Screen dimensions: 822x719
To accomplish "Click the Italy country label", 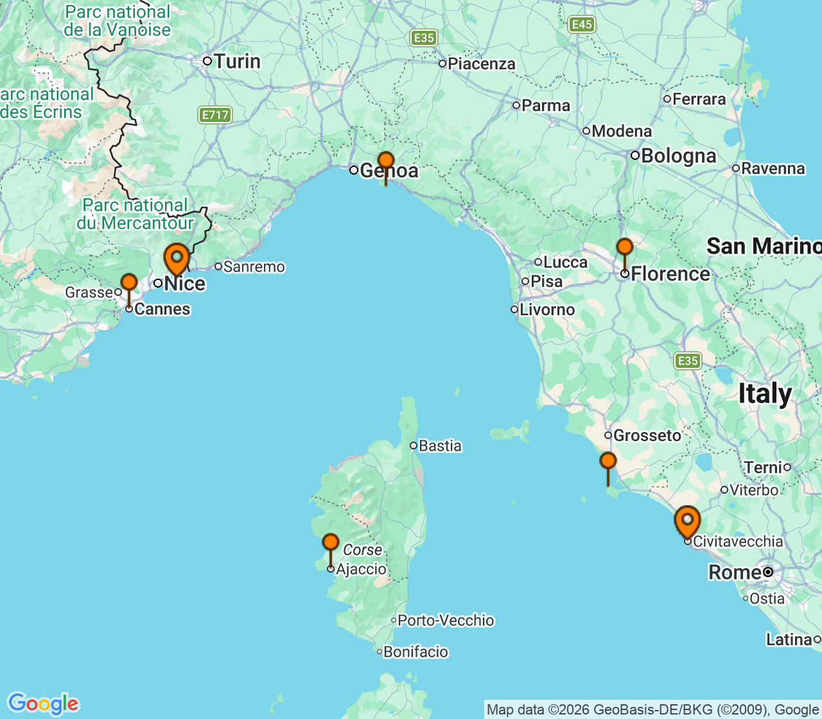I will (x=765, y=393).
